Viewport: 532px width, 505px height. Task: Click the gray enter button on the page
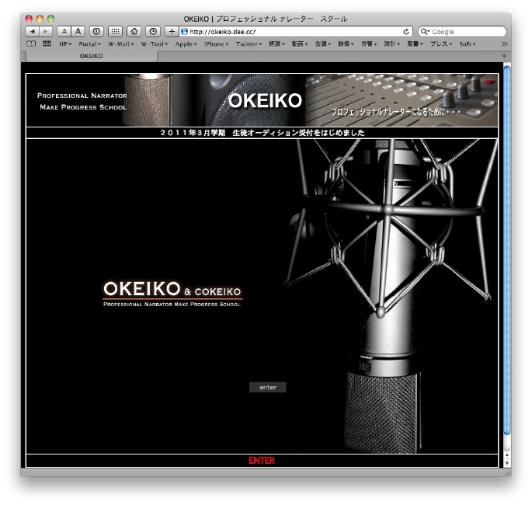pos(267,387)
